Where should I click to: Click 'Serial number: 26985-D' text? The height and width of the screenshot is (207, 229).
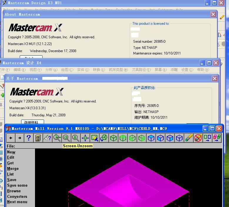click(x=149, y=42)
